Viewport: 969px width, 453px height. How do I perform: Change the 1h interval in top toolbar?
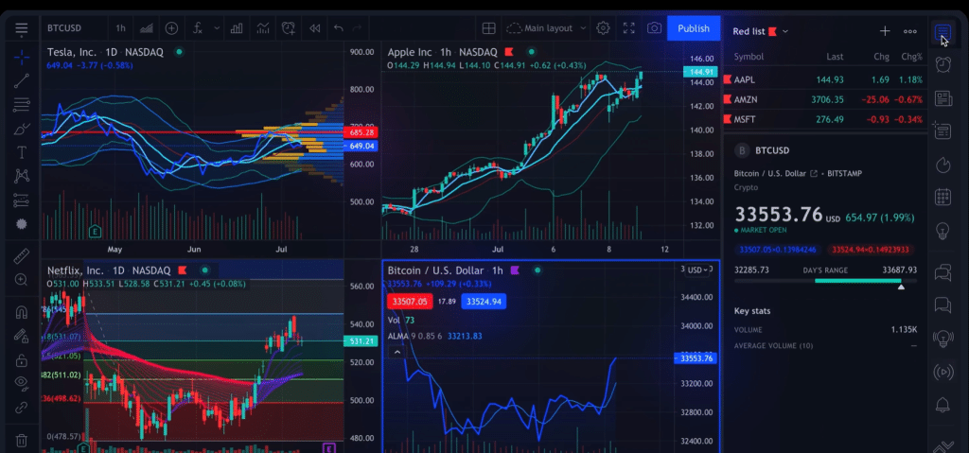click(x=120, y=28)
